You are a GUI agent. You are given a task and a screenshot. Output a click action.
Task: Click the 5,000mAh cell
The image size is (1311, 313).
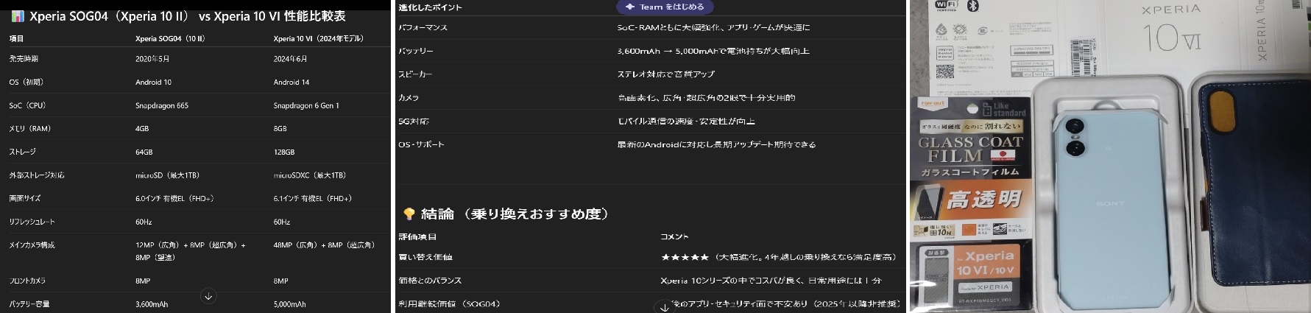[290, 304]
